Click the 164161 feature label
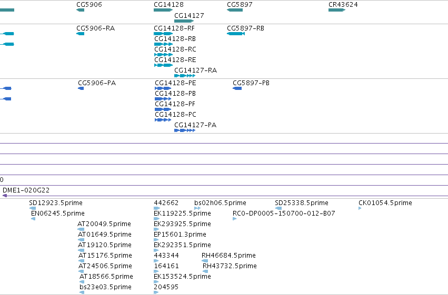This screenshot has width=448, height=295. pos(166,266)
